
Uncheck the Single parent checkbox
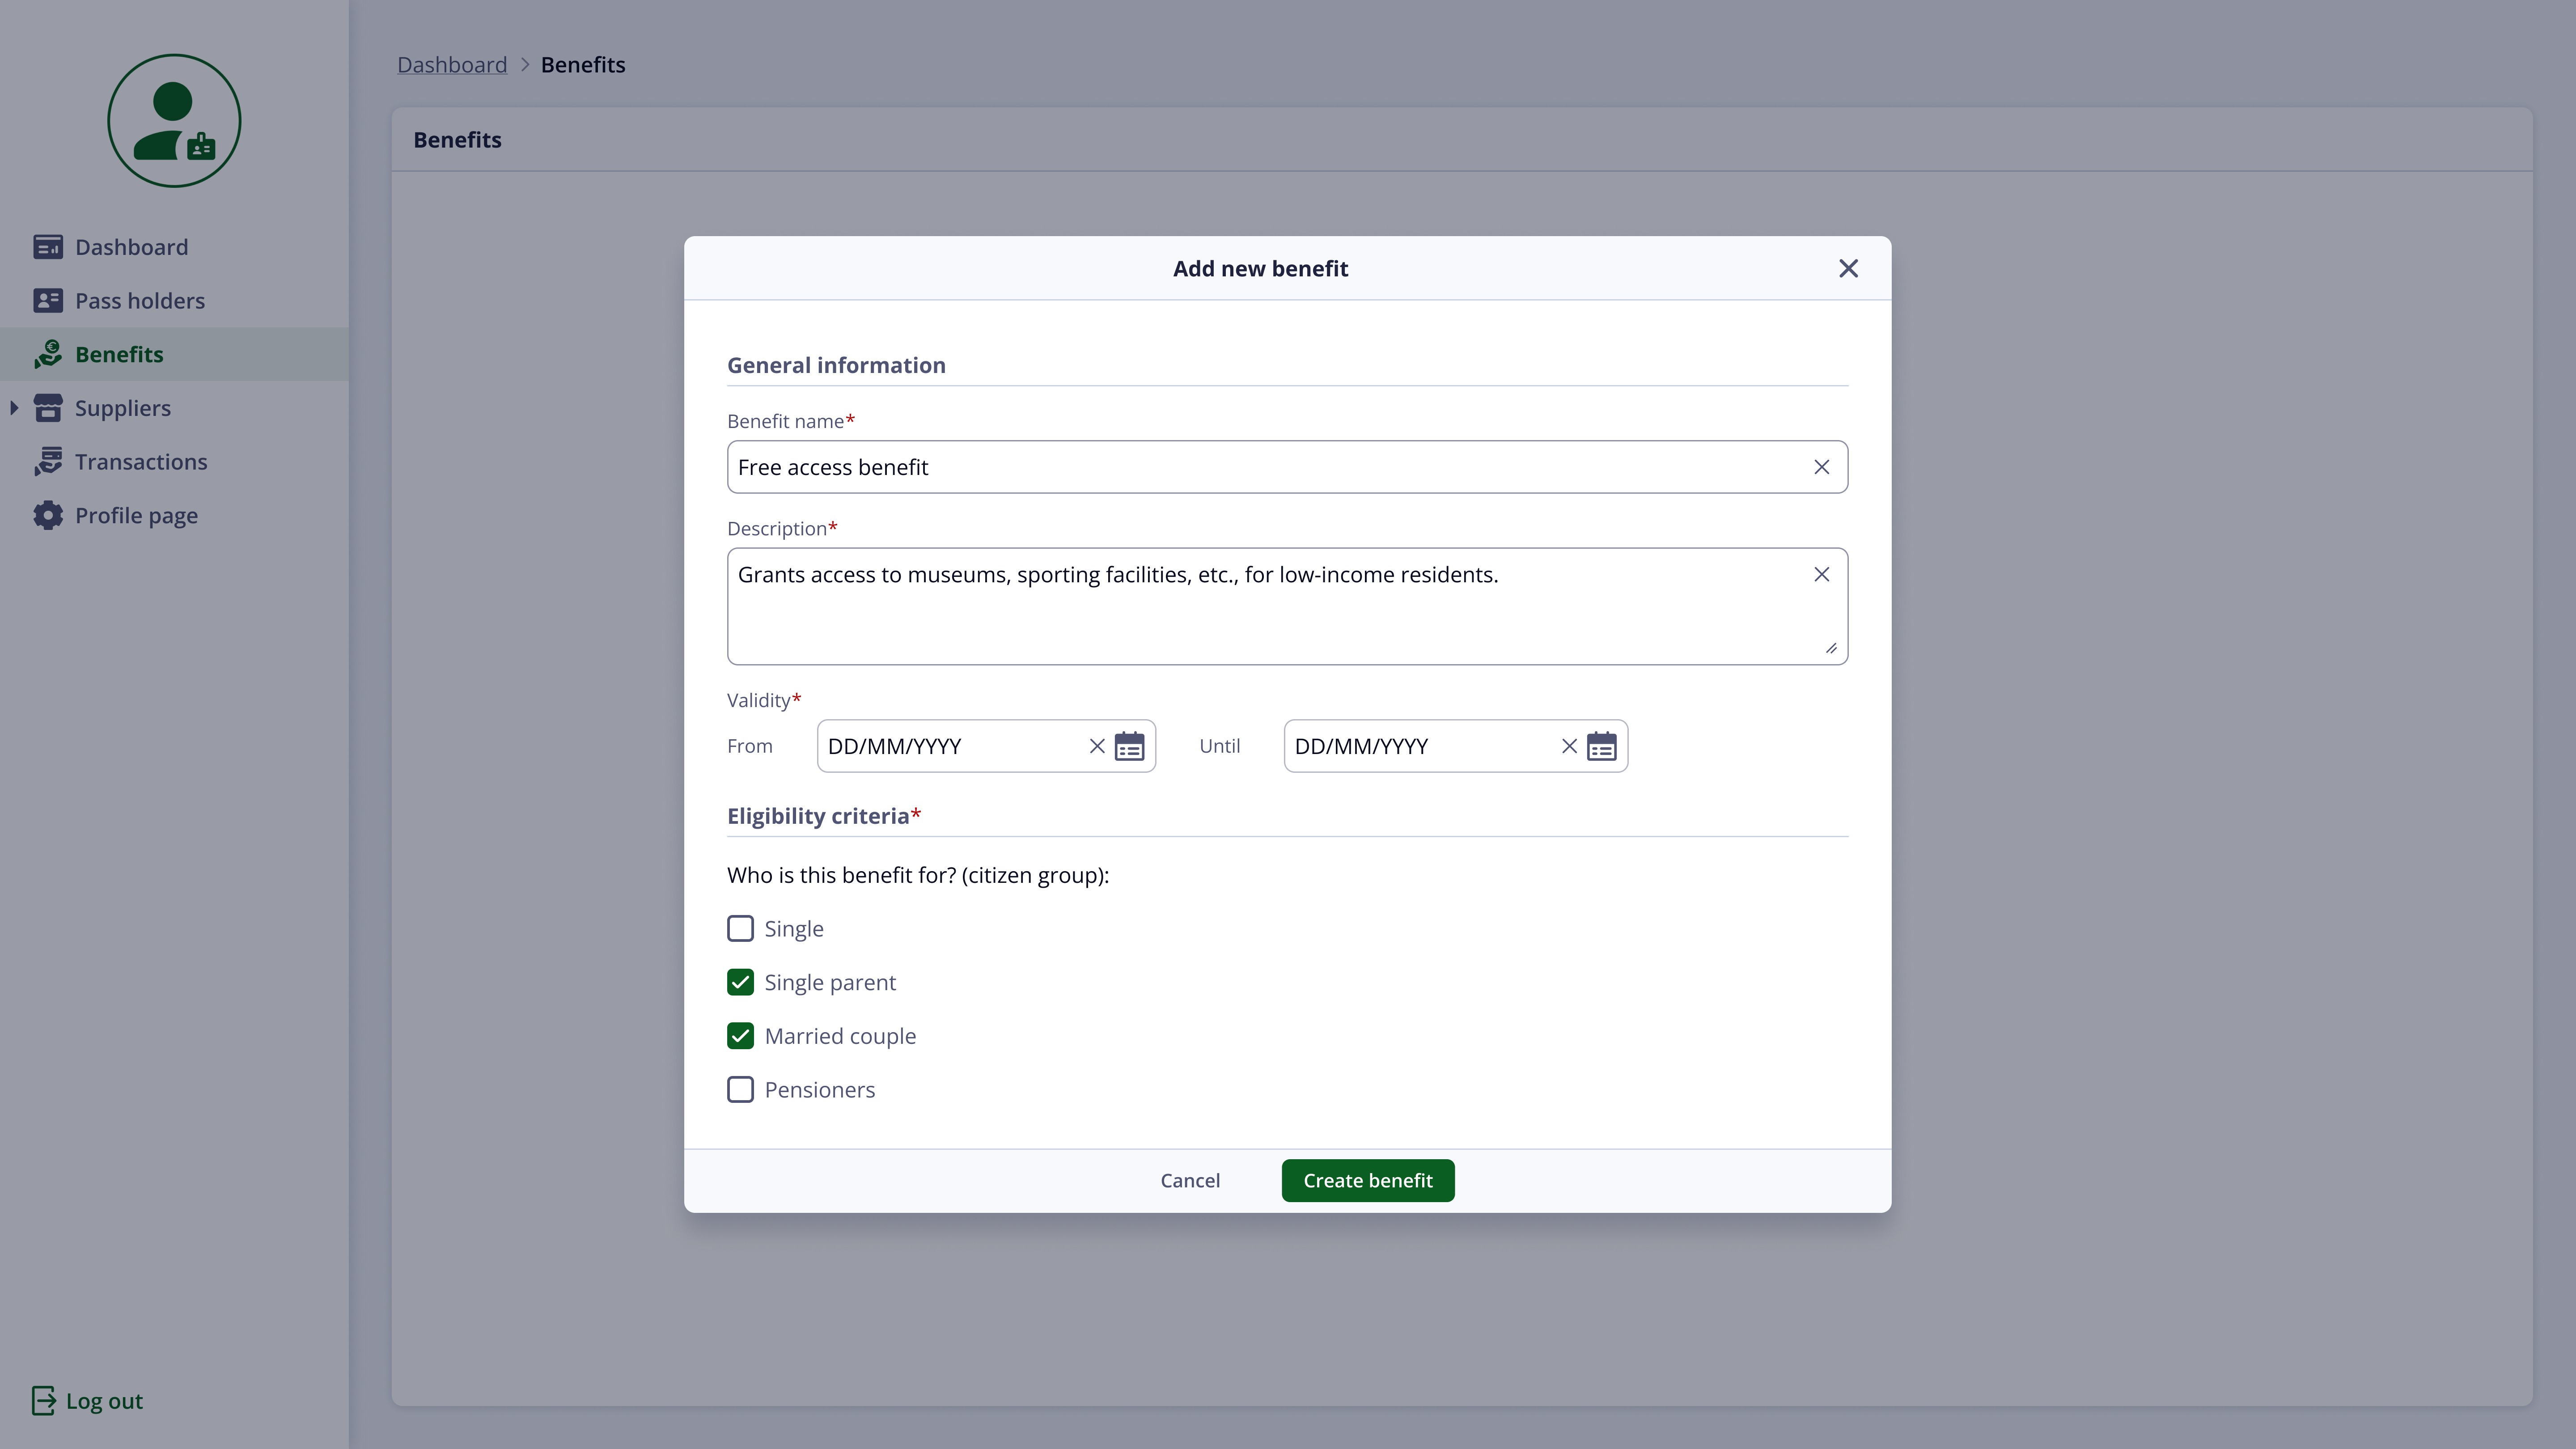(x=740, y=983)
